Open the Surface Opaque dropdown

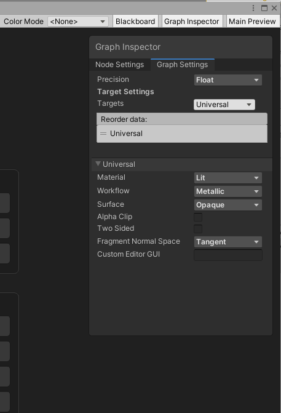click(228, 205)
